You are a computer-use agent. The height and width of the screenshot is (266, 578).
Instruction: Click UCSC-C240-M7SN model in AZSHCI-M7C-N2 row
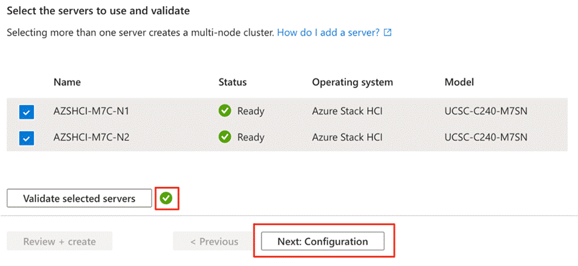tap(486, 137)
